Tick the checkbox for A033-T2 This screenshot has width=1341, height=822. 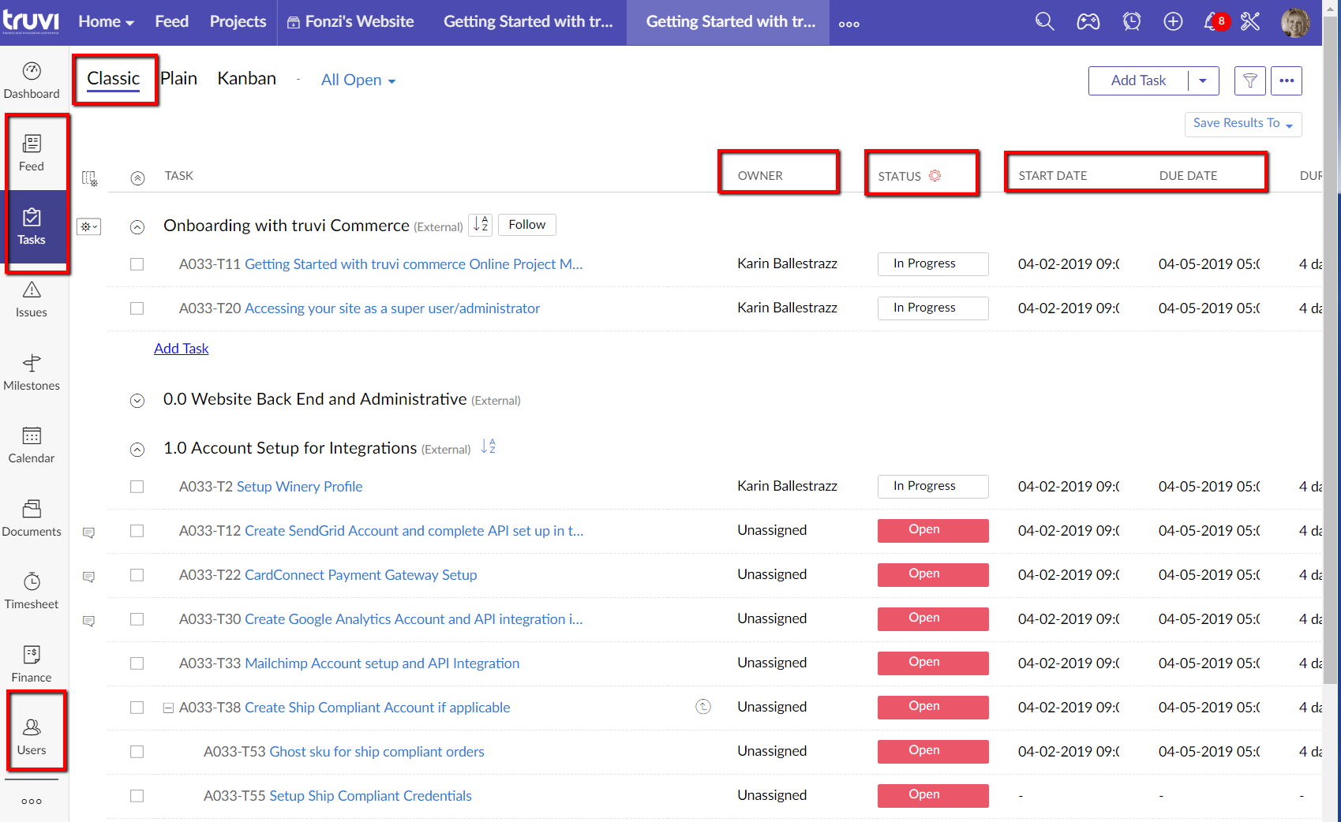(x=137, y=487)
